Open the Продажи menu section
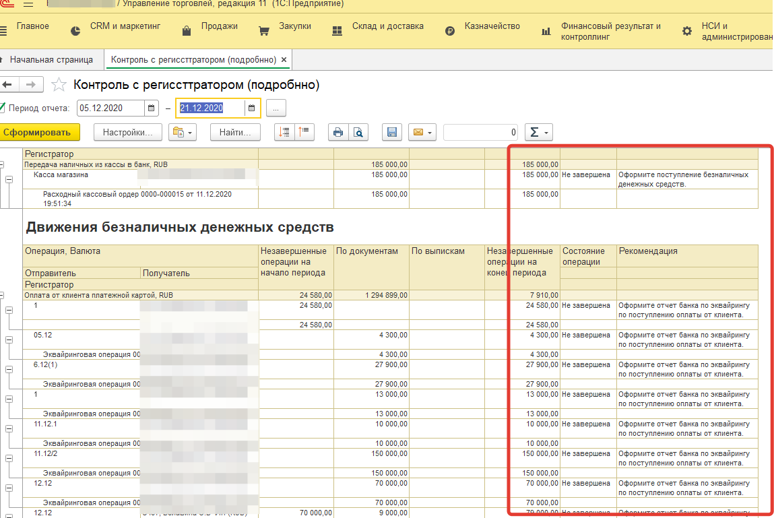 [219, 26]
